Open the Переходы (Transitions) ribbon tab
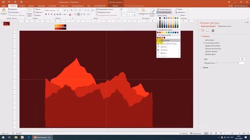 [x=41, y=6]
